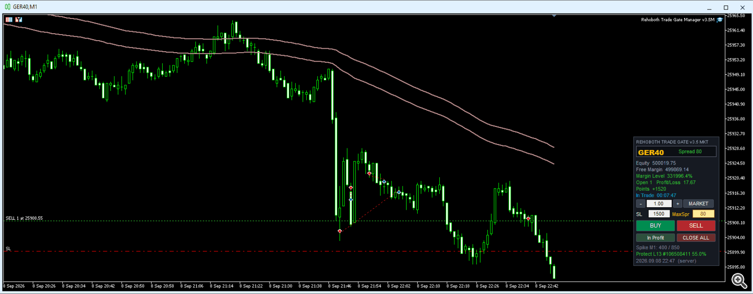753x294 pixels.
Task: Click the red SELL button
Action: point(696,226)
